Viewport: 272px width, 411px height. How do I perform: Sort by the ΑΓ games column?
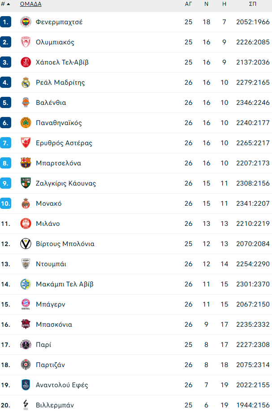(188, 4)
